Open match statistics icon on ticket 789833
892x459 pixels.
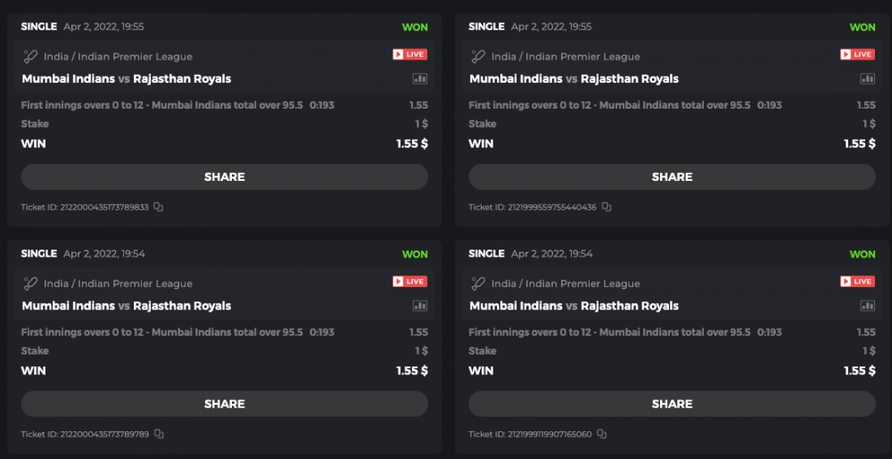(419, 78)
